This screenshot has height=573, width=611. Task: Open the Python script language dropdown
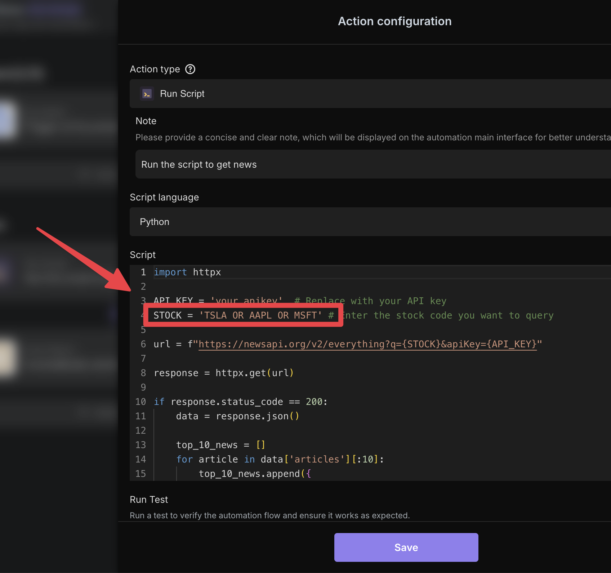pos(370,222)
